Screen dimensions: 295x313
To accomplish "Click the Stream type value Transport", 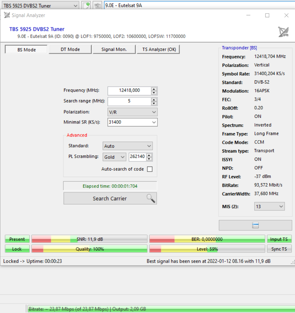I will (264, 151).
